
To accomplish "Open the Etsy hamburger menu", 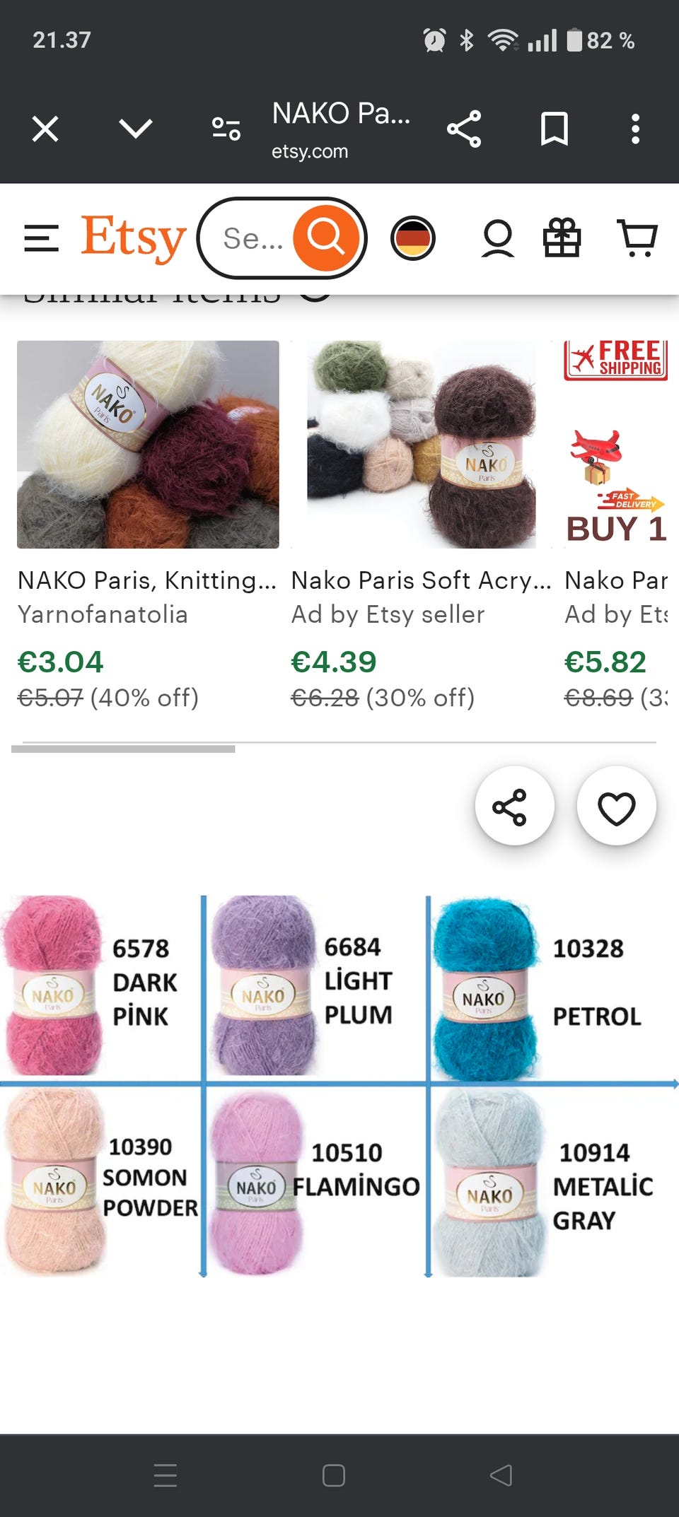I will (41, 238).
